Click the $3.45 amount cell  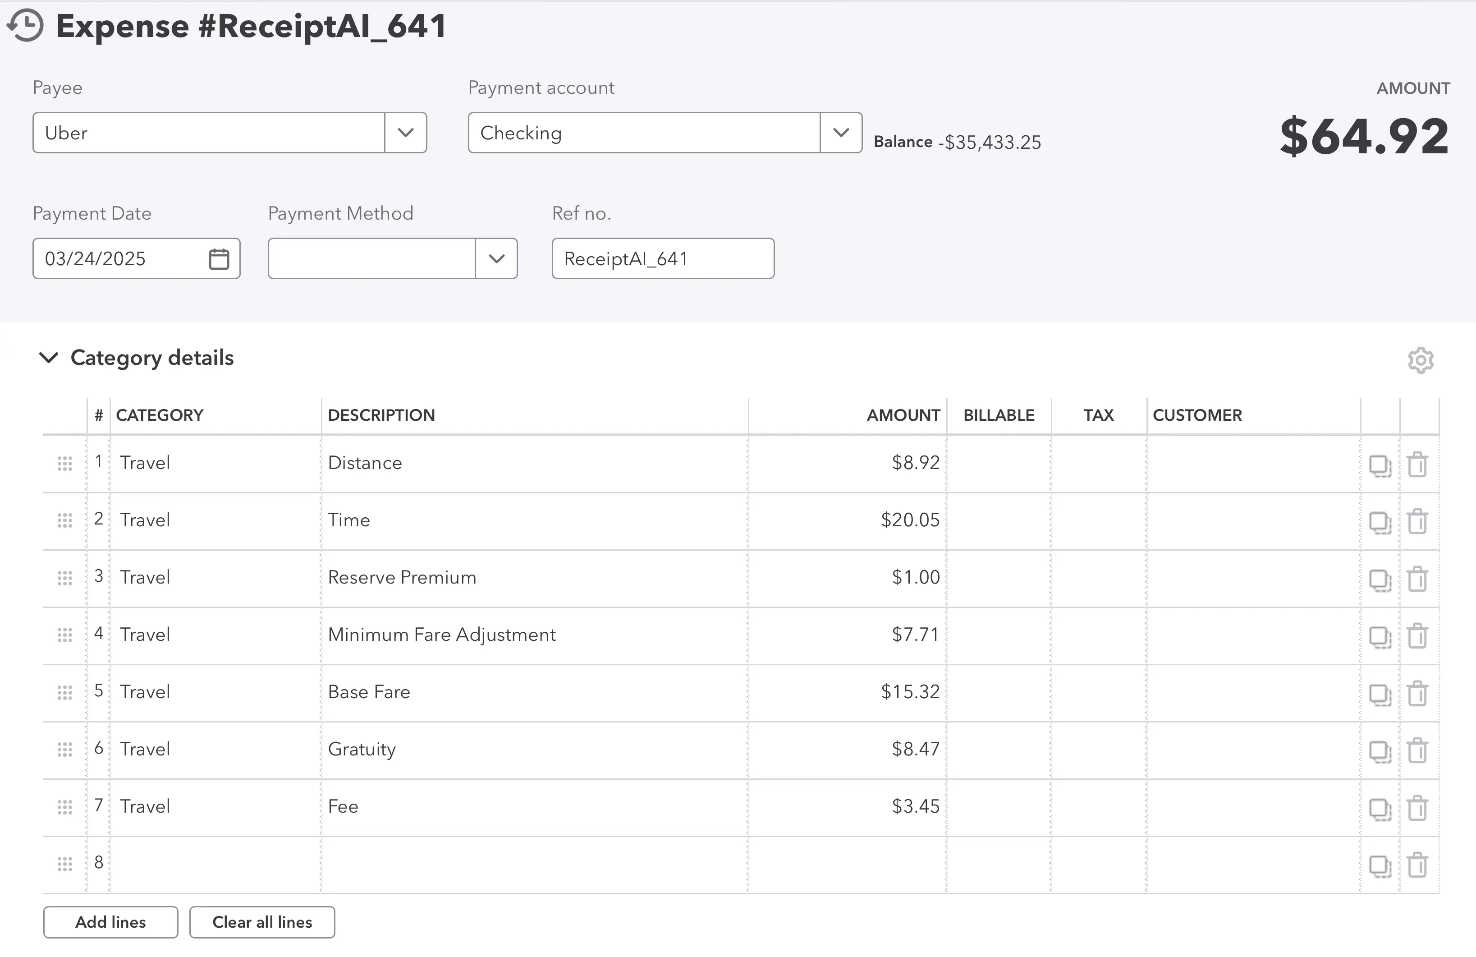[847, 807]
